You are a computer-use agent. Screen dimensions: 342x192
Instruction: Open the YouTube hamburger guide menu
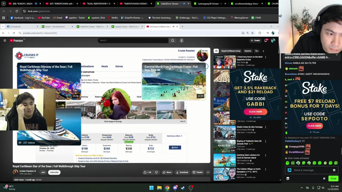point(5,41)
